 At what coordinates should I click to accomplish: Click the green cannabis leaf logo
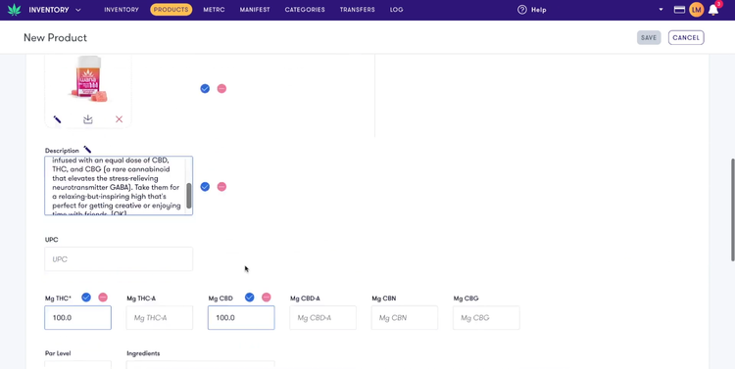coord(14,10)
